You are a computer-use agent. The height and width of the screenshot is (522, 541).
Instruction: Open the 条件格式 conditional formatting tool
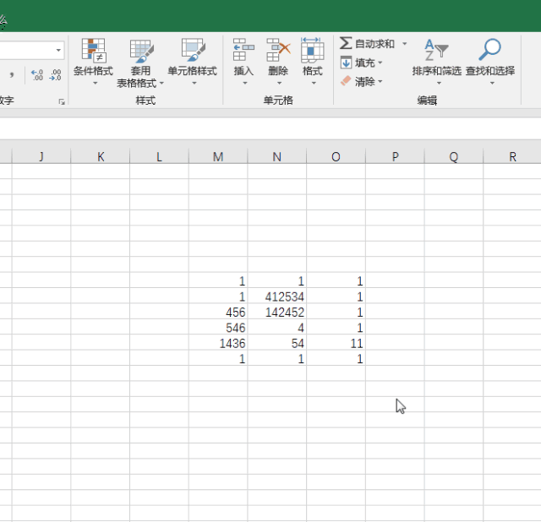93,62
